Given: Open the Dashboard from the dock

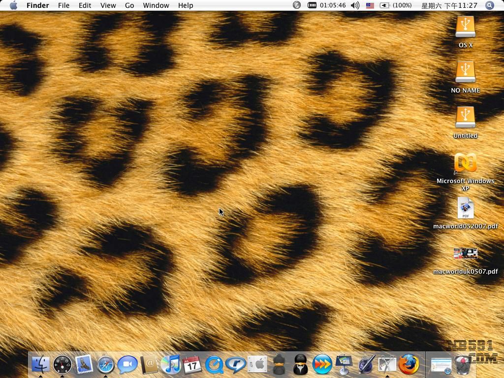Looking at the screenshot, I should click(62, 365).
